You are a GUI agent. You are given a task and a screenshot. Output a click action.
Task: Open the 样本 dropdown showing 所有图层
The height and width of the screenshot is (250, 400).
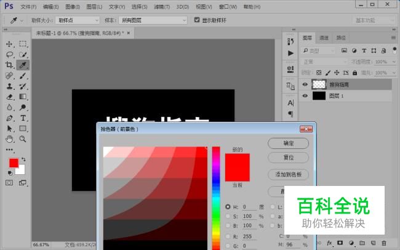coord(153,20)
